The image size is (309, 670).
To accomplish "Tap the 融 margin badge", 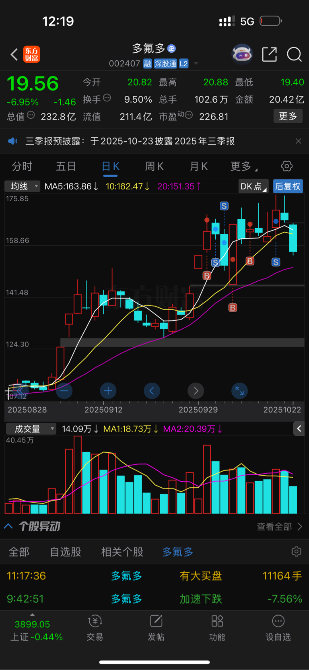I will point(147,64).
